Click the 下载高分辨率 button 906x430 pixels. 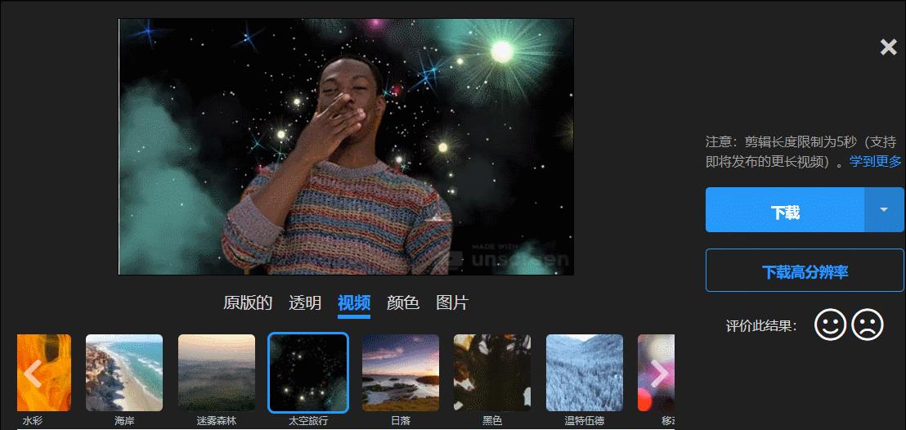click(x=805, y=271)
